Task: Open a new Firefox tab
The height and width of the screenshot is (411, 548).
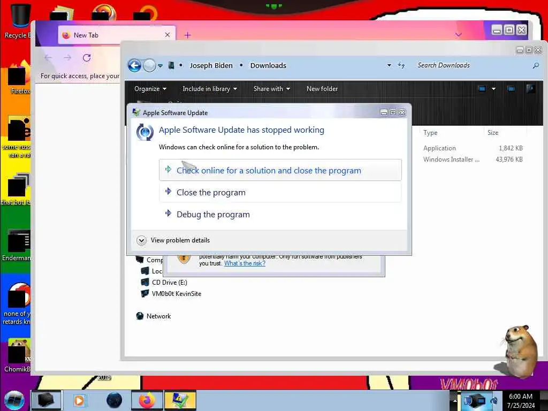Action: pyautogui.click(x=188, y=35)
